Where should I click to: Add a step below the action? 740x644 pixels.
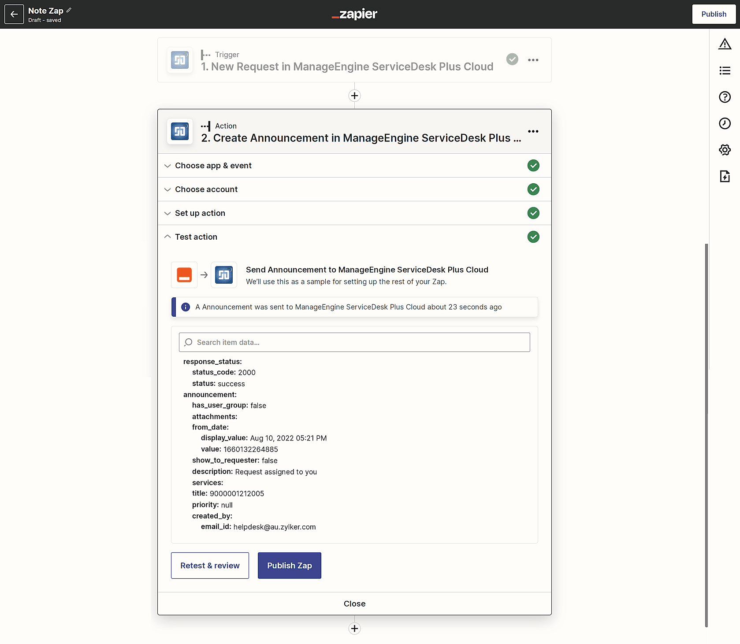click(354, 629)
